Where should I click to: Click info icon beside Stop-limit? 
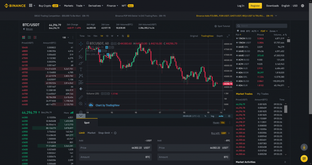[x=115, y=133]
